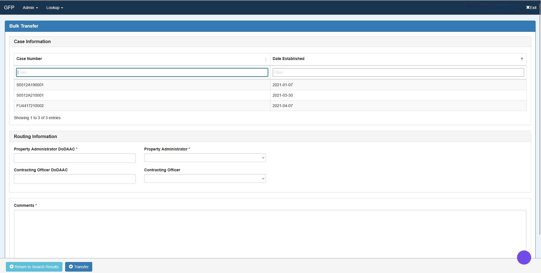Click the GFP logo in the navbar

(x=9, y=7)
